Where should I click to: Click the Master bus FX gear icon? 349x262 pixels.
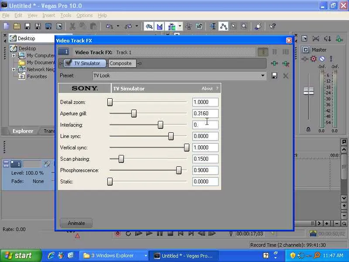[x=313, y=59]
